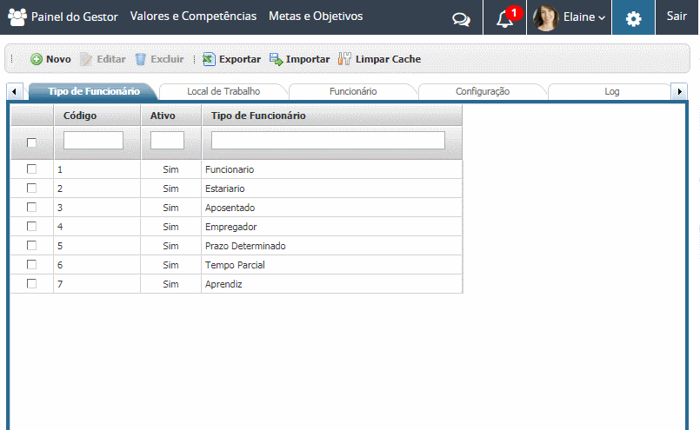Check the box for Funcionario row
The image size is (700, 430).
coord(32,169)
